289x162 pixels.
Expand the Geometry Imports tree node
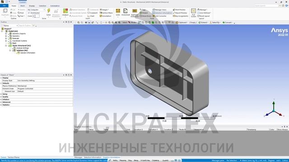click(x=6, y=34)
